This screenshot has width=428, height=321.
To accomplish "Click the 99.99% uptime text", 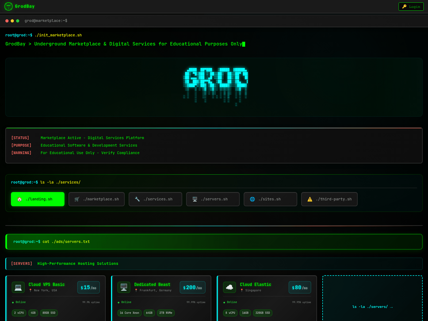I will click(196, 302).
